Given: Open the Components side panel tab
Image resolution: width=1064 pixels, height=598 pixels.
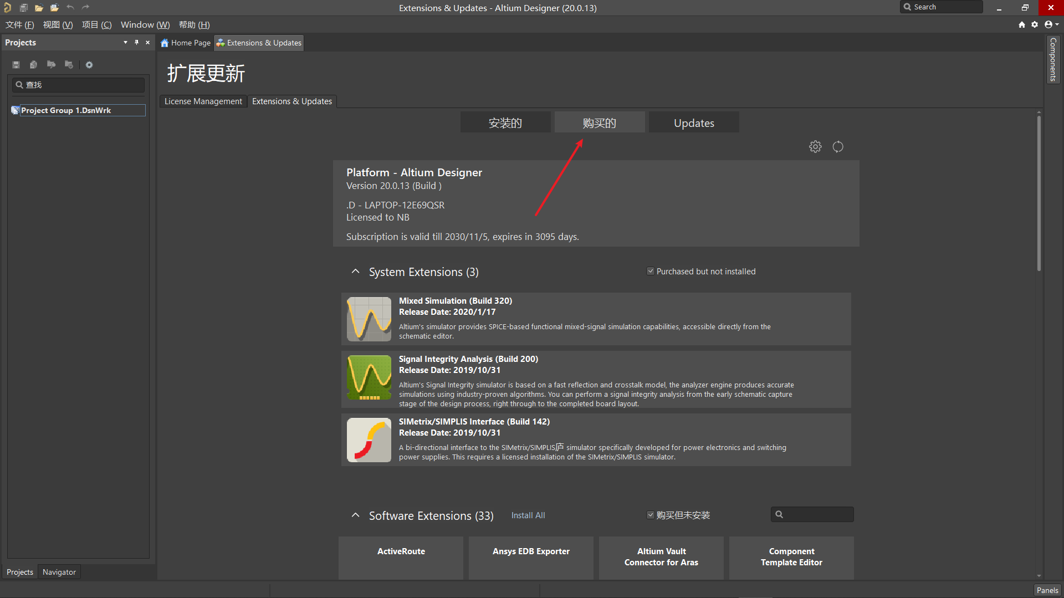Looking at the screenshot, I should click(1053, 59).
